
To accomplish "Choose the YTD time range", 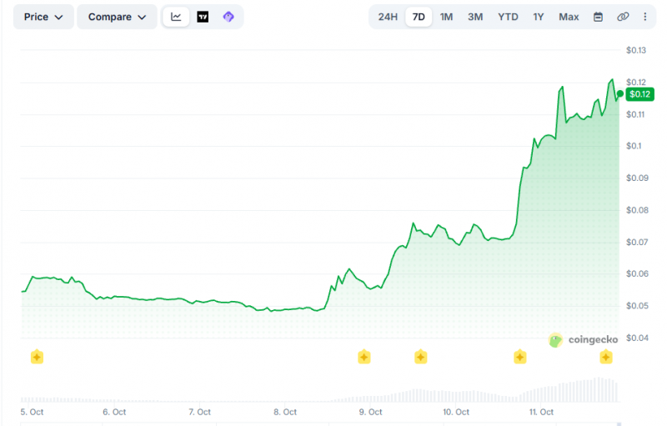I will (508, 17).
